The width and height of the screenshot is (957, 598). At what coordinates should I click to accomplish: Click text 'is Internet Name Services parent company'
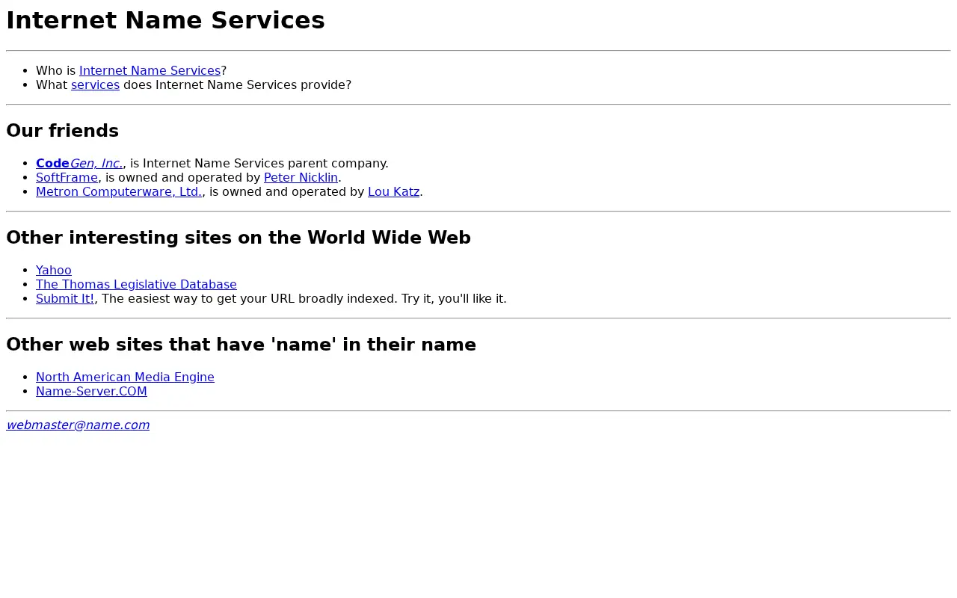(258, 164)
